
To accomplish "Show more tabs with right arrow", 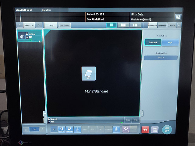I will (179, 25).
